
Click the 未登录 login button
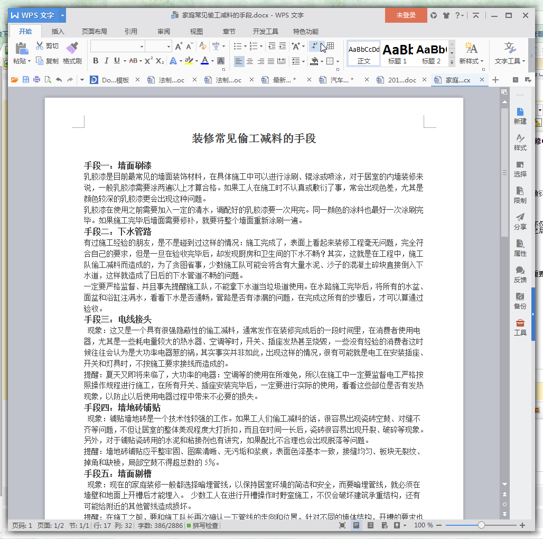coord(406,15)
